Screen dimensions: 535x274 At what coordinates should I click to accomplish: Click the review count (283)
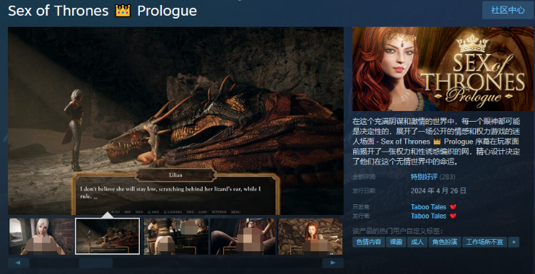point(447,177)
